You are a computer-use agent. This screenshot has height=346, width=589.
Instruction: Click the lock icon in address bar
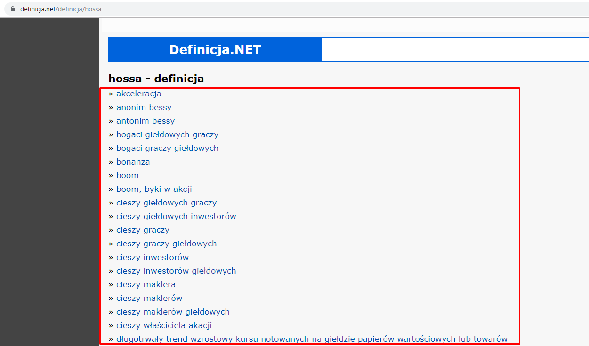(13, 9)
